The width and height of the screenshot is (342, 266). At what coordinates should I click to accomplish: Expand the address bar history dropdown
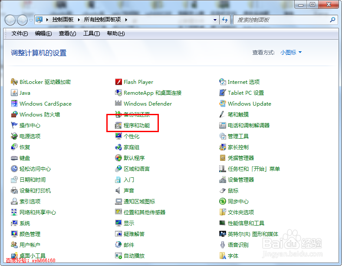(x=215, y=20)
